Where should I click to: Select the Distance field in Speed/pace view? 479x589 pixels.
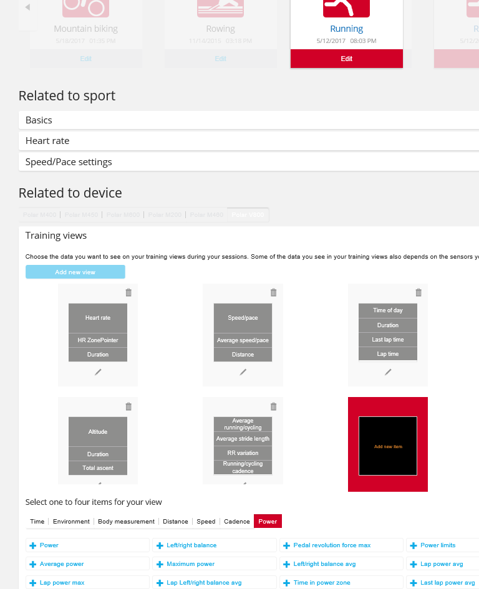pos(243,355)
